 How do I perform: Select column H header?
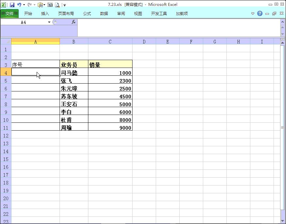pos(239,41)
